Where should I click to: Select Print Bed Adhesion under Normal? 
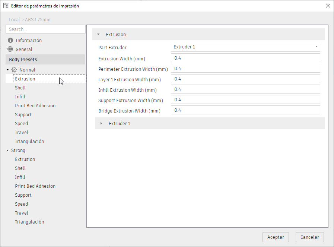pos(35,106)
